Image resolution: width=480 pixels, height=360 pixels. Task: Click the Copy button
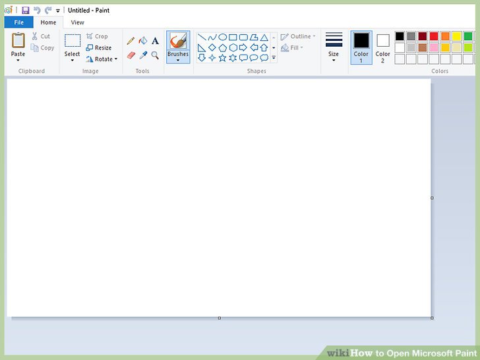coord(42,47)
